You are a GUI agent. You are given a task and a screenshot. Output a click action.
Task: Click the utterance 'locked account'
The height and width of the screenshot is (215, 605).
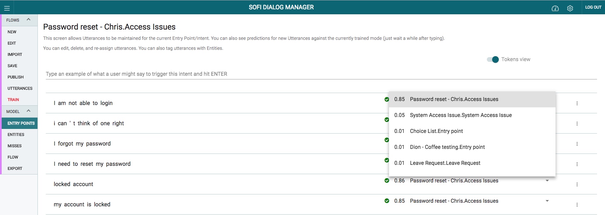pyautogui.click(x=73, y=184)
